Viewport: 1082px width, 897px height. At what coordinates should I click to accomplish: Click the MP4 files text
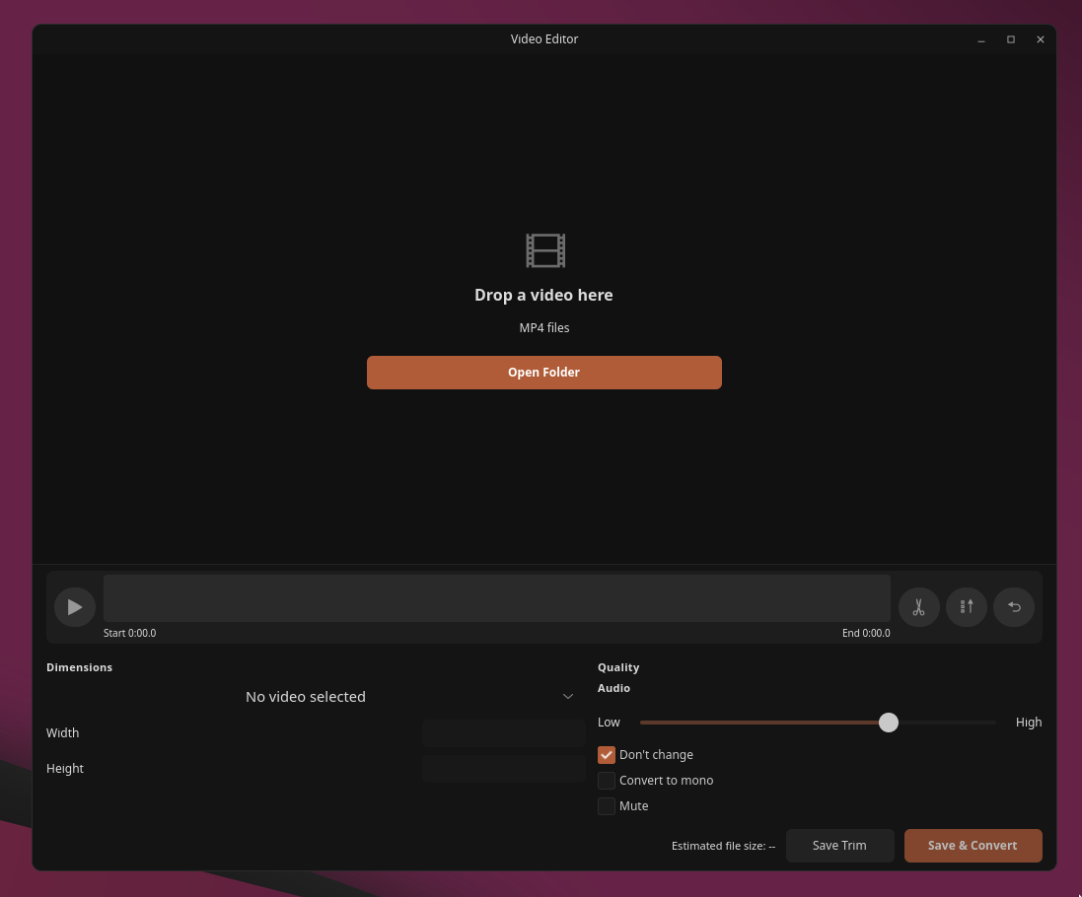tap(544, 327)
